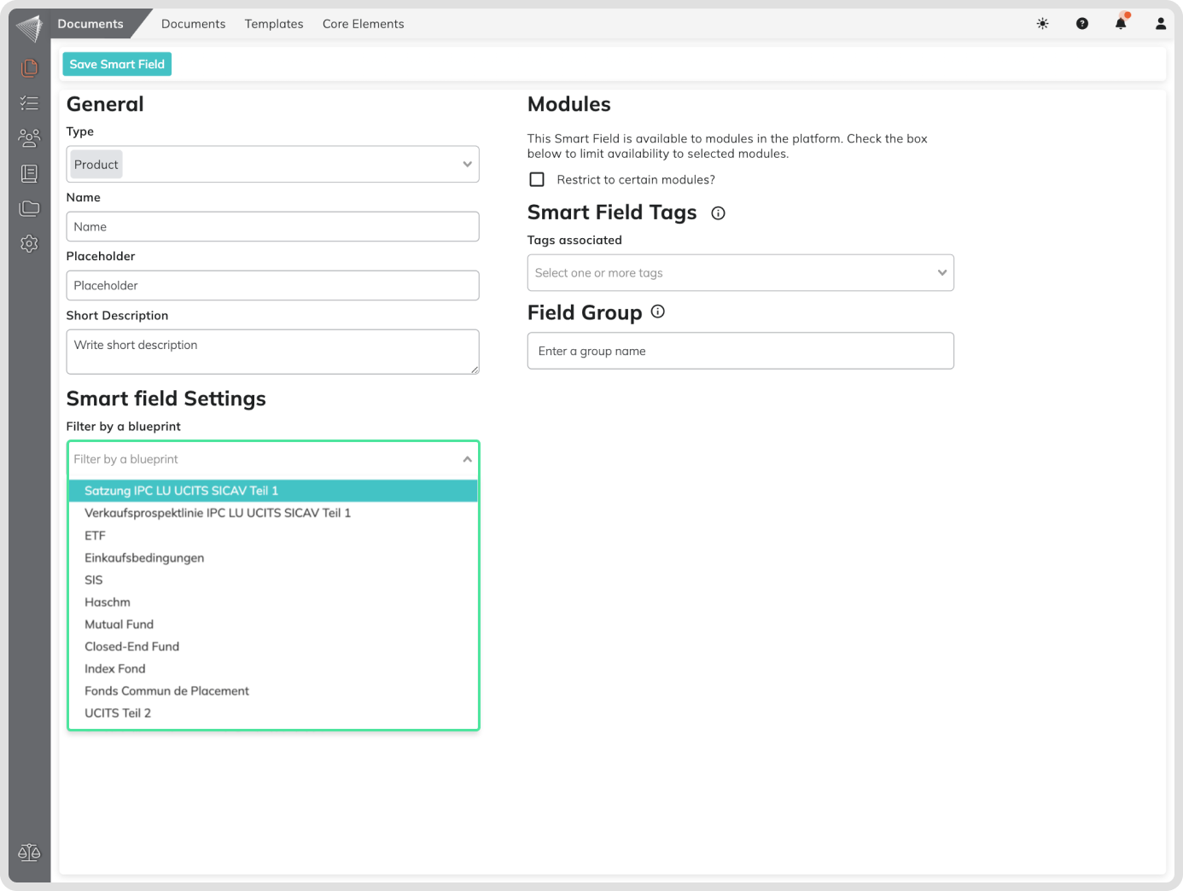Expand the Type dropdown showing Product

click(272, 165)
